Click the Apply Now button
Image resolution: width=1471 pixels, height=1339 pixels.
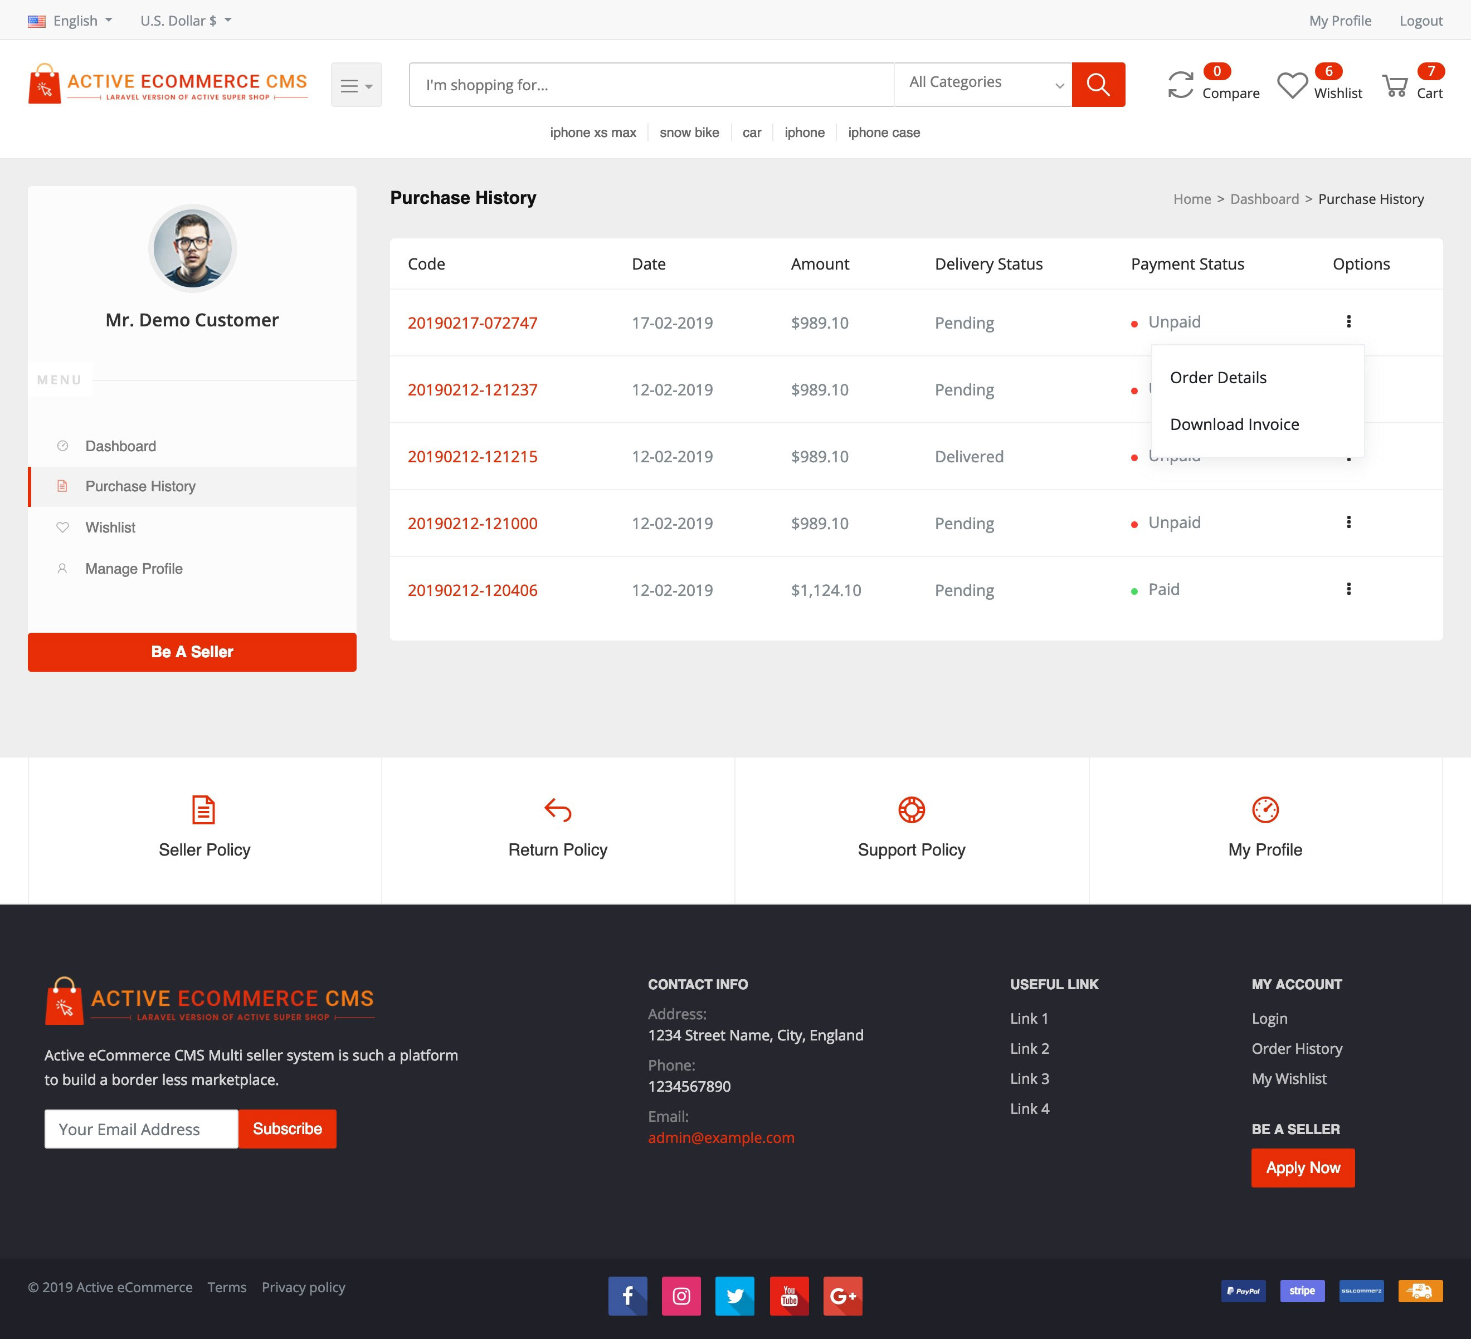pos(1303,1167)
